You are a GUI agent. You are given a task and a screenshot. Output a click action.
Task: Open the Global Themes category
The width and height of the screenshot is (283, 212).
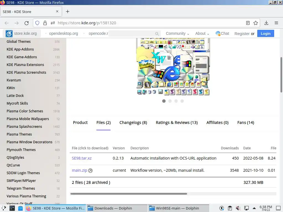[19, 41]
